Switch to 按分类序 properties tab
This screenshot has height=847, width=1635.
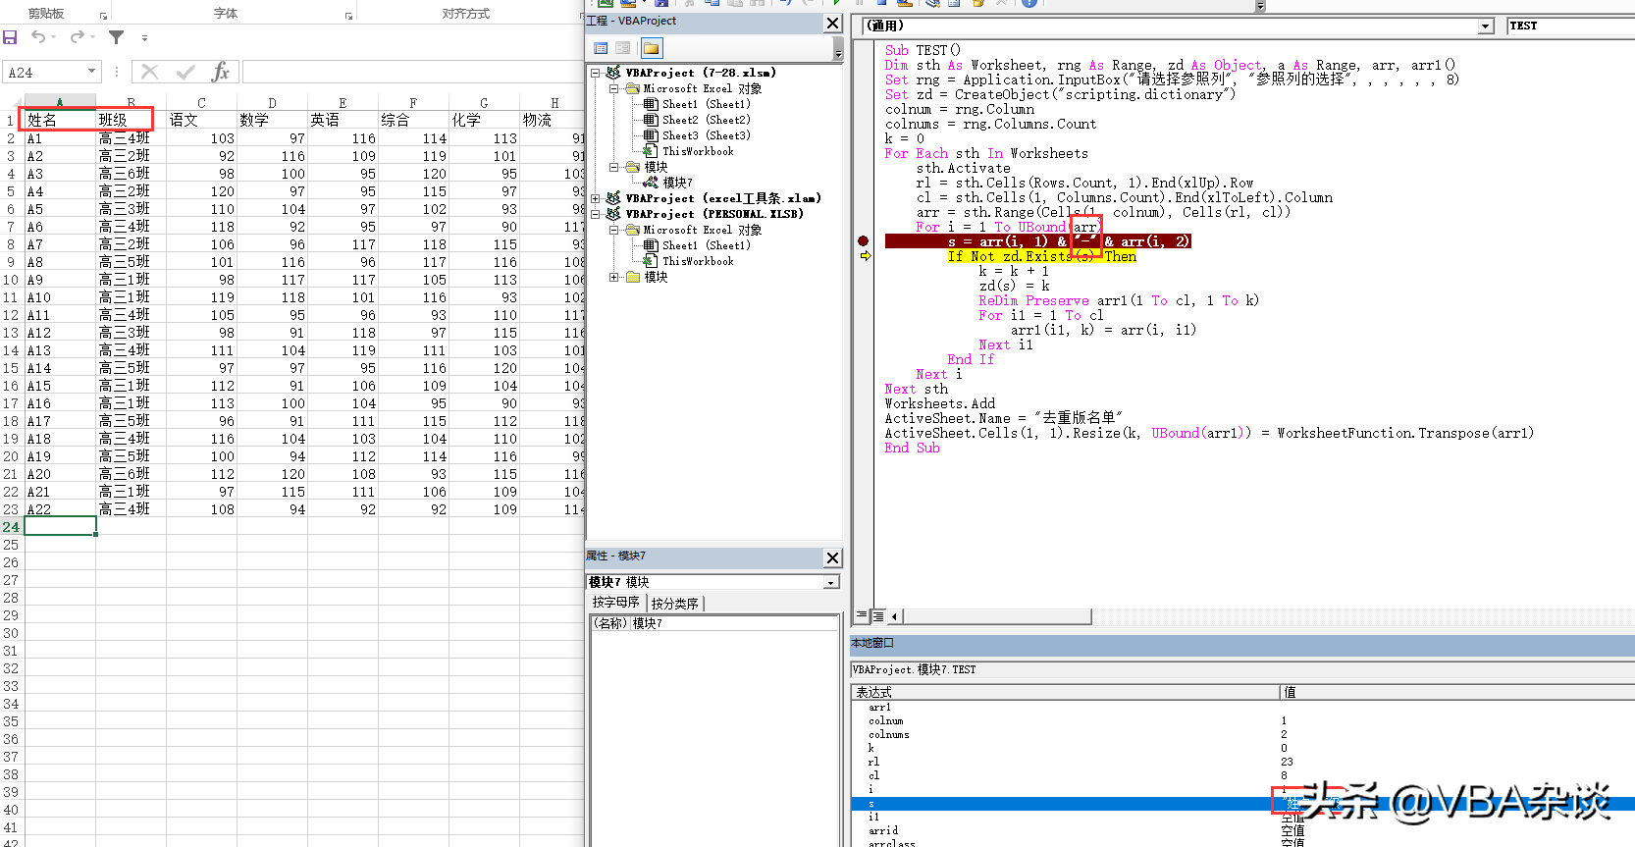click(675, 604)
